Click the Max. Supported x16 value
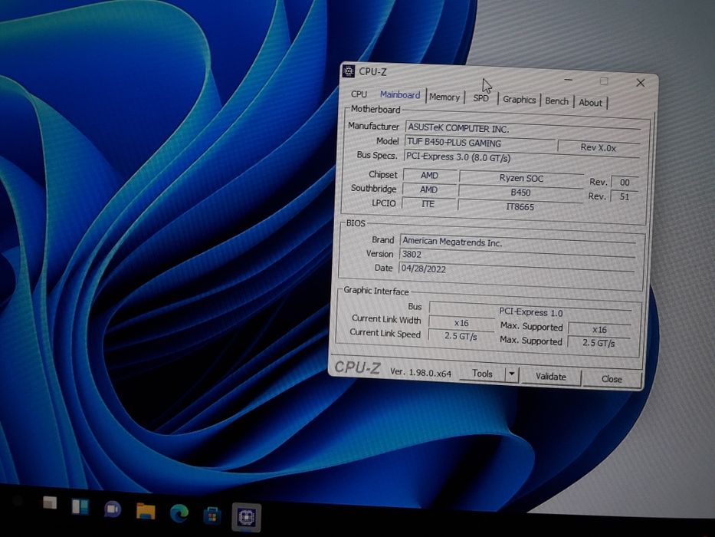The image size is (715, 537). [x=599, y=329]
